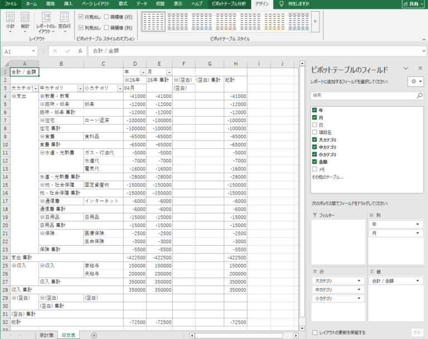Image resolution: width=428 pixels, height=339 pixels.
Task: Open the field list tools gear button
Action: point(416,81)
